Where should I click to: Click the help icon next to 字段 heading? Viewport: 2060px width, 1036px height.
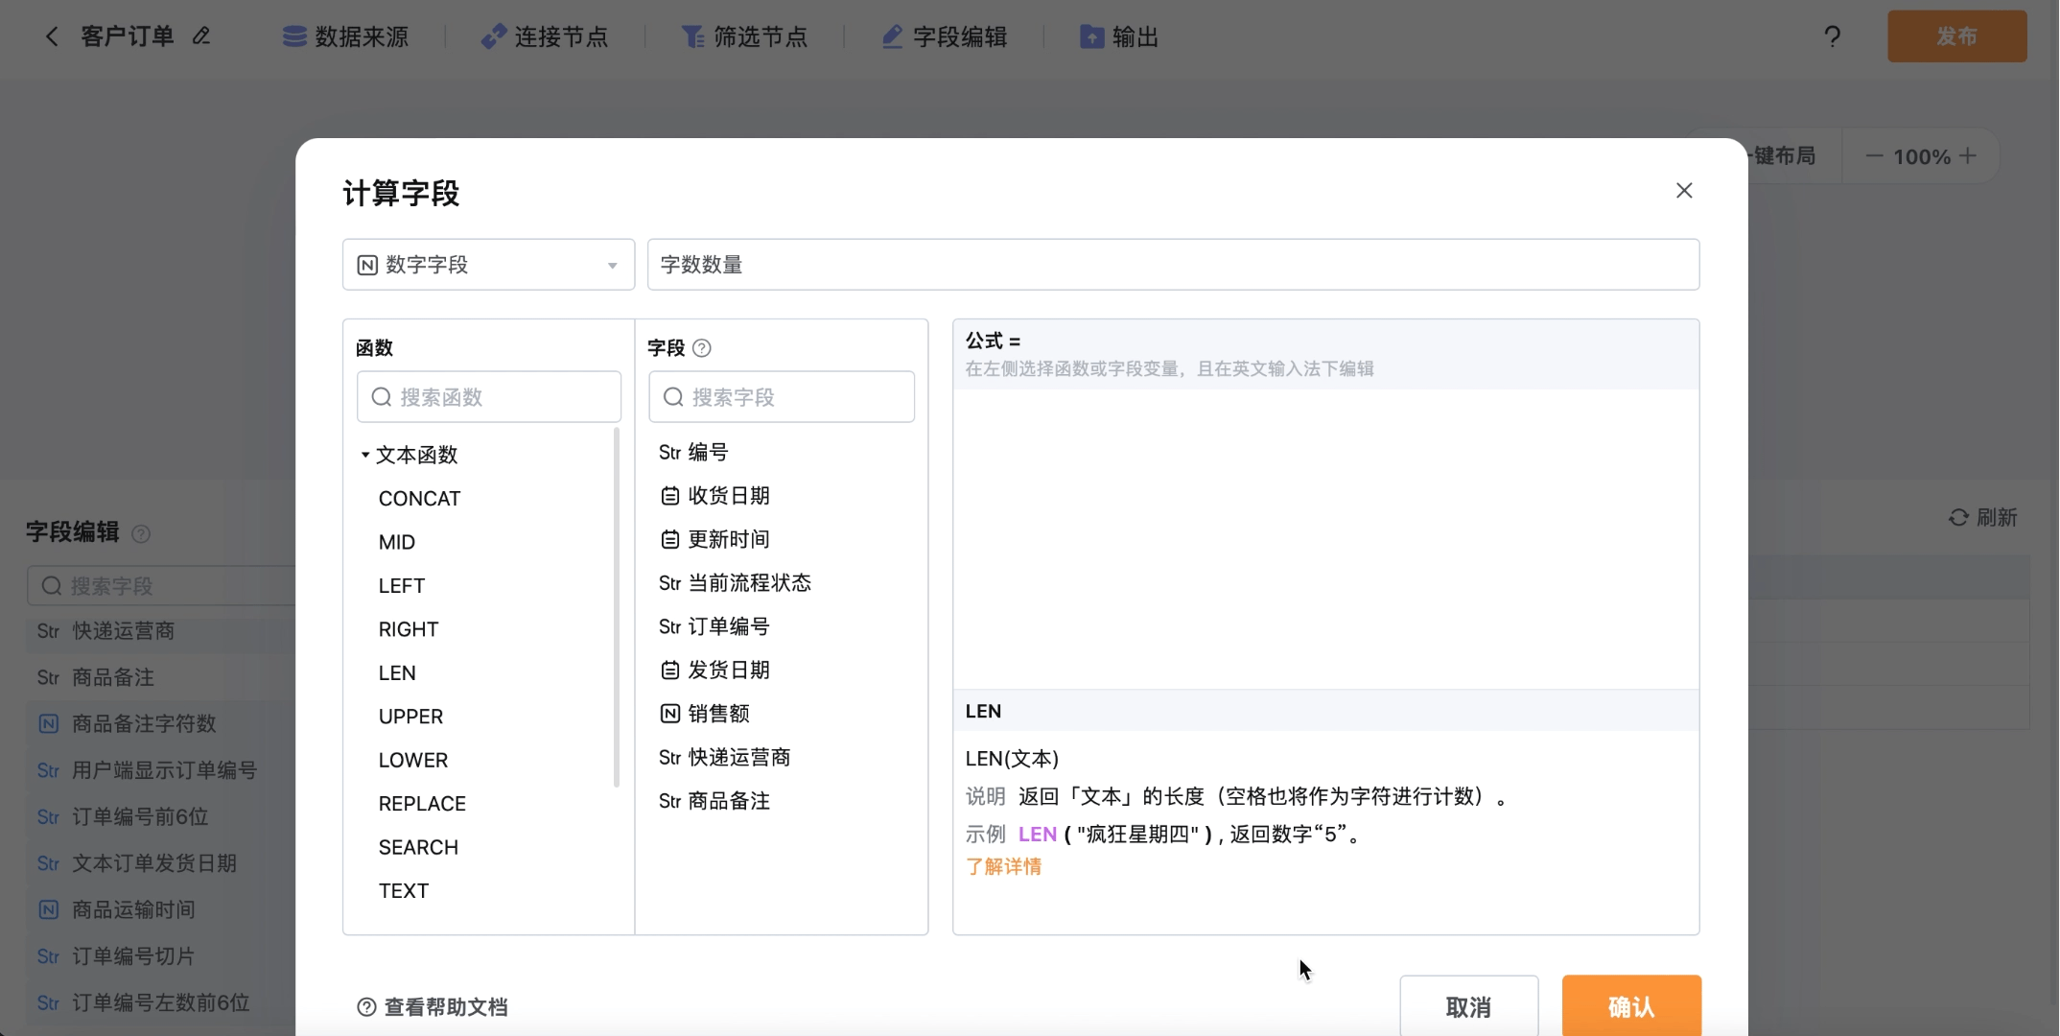702,348
